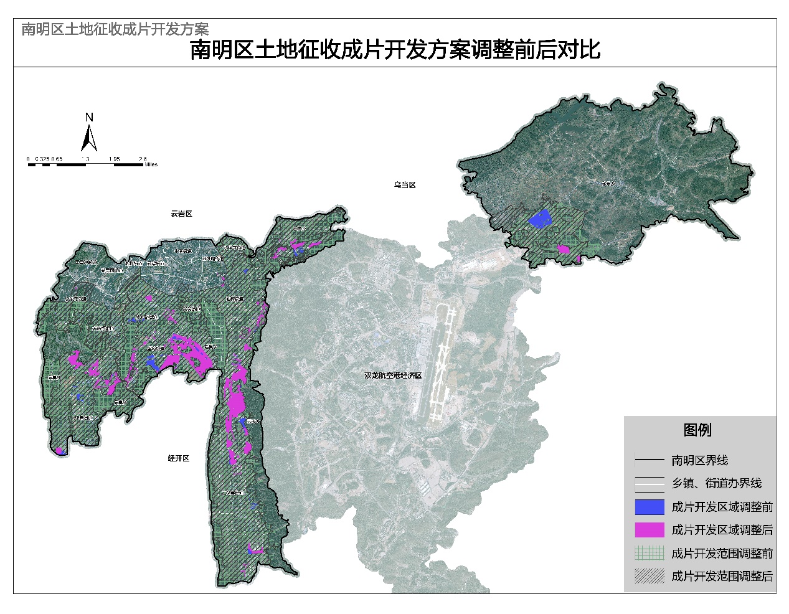789x614 pixels.
Task: Click the white line symbol for 乡镇、街道办界线
Action: (650, 483)
